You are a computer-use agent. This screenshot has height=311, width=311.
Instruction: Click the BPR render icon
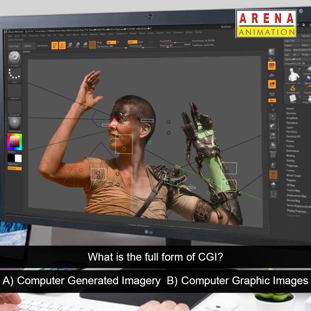pyautogui.click(x=271, y=52)
